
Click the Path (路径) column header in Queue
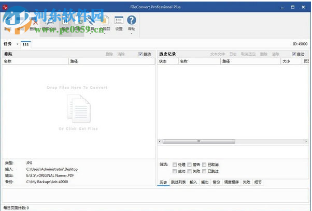pyautogui.click(x=111, y=61)
